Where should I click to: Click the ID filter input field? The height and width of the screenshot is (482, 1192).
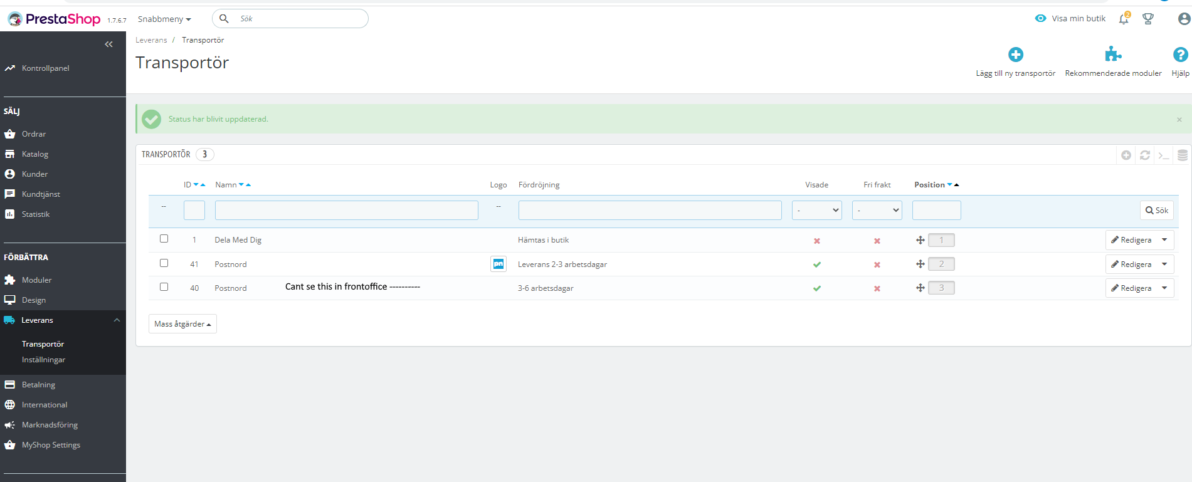[194, 211]
